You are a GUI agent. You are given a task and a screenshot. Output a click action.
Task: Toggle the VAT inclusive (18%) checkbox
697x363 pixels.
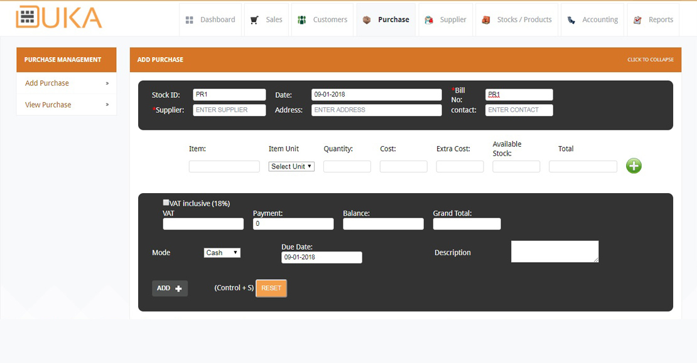pos(166,203)
